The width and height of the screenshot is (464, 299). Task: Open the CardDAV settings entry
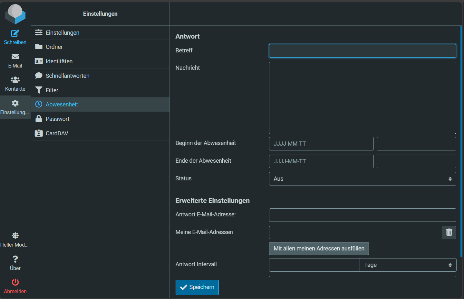tap(57, 133)
